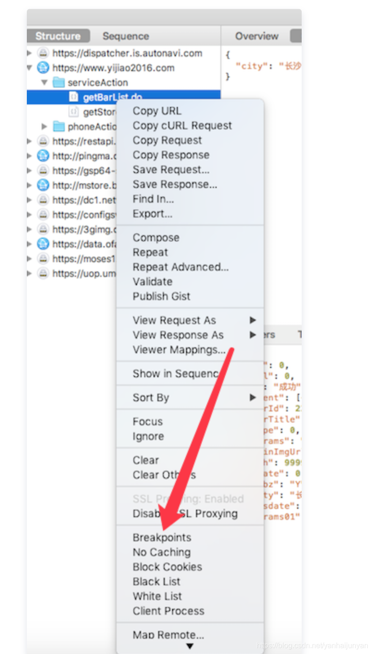Open the Sort By submenu
The image size is (372, 654).
point(151,398)
